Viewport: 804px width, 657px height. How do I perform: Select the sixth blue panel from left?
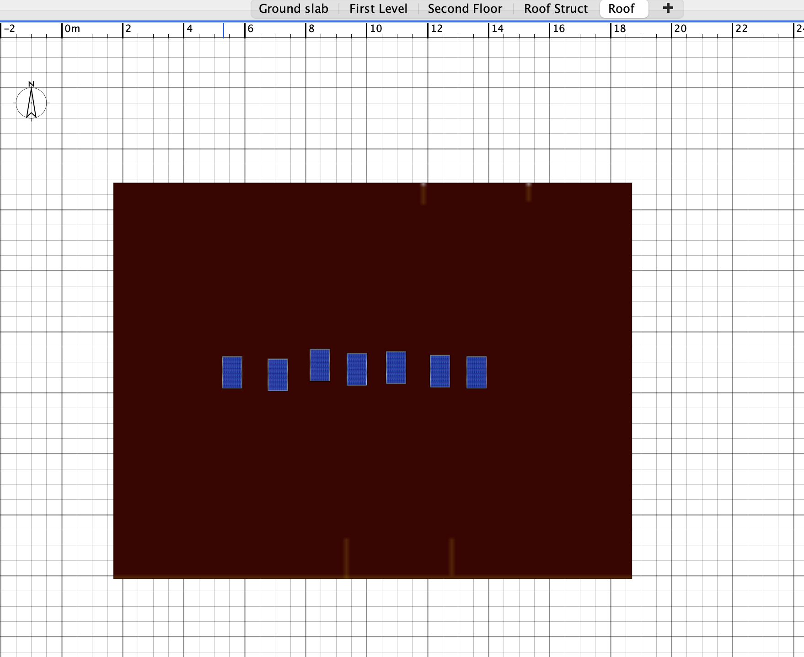click(440, 371)
